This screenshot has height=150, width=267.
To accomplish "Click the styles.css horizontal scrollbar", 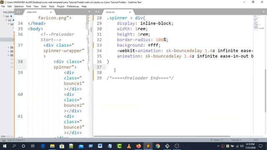I will click(x=162, y=136).
